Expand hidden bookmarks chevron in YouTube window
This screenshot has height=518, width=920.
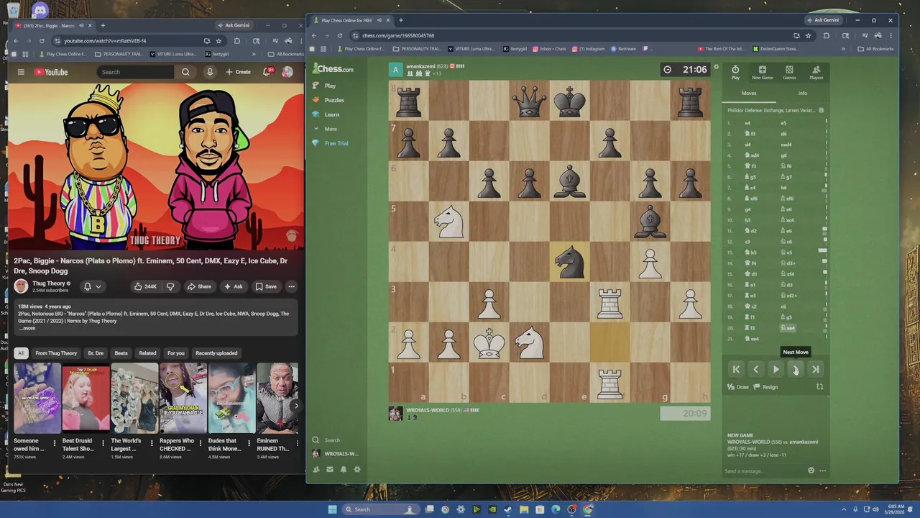253,54
